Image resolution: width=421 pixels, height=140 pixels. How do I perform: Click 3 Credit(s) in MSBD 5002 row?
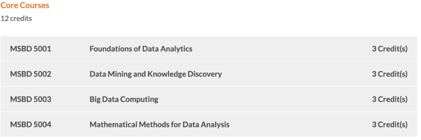389,74
